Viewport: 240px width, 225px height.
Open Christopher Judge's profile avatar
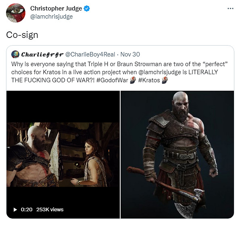(16, 13)
